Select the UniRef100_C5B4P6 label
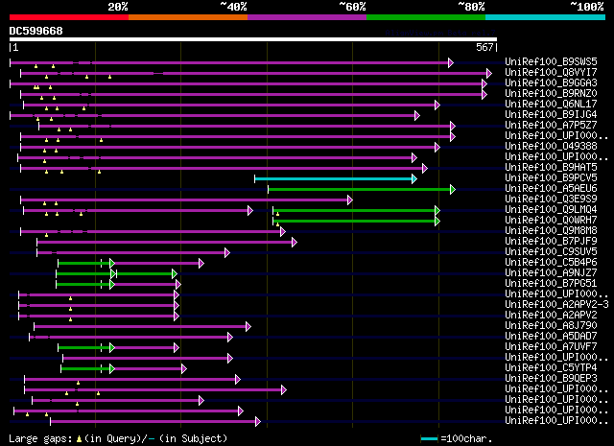This screenshot has width=614, height=446. (551, 263)
